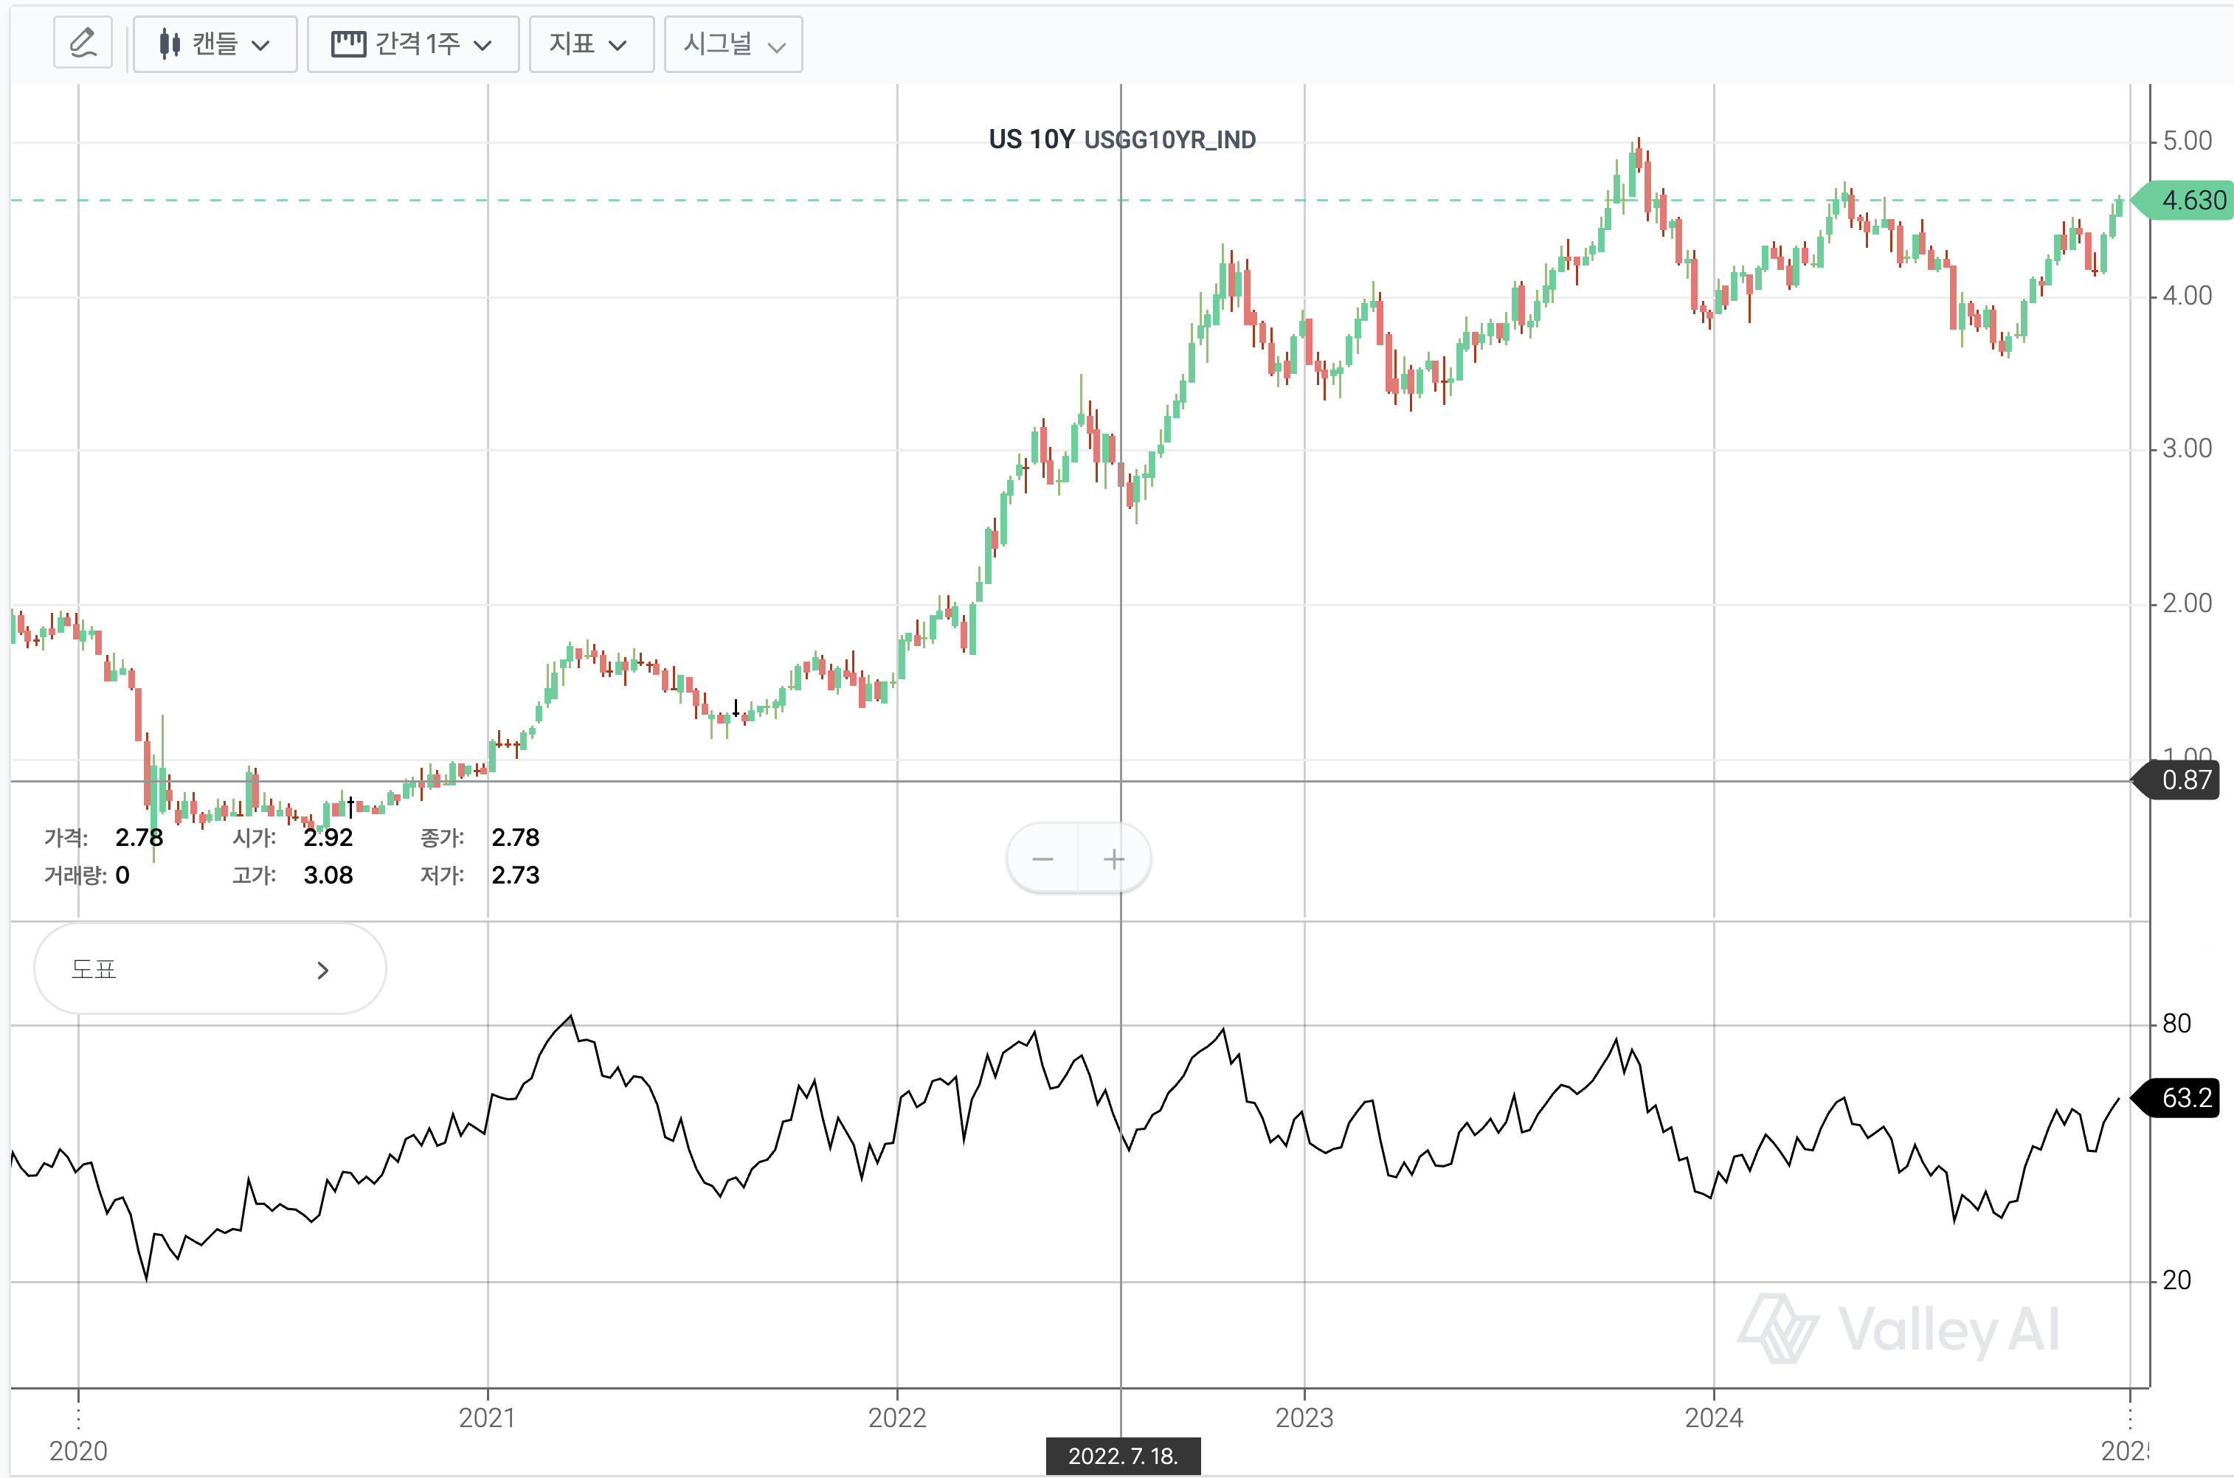This screenshot has width=2234, height=1478.
Task: Click the pencil drawing tool icon
Action: click(x=83, y=44)
